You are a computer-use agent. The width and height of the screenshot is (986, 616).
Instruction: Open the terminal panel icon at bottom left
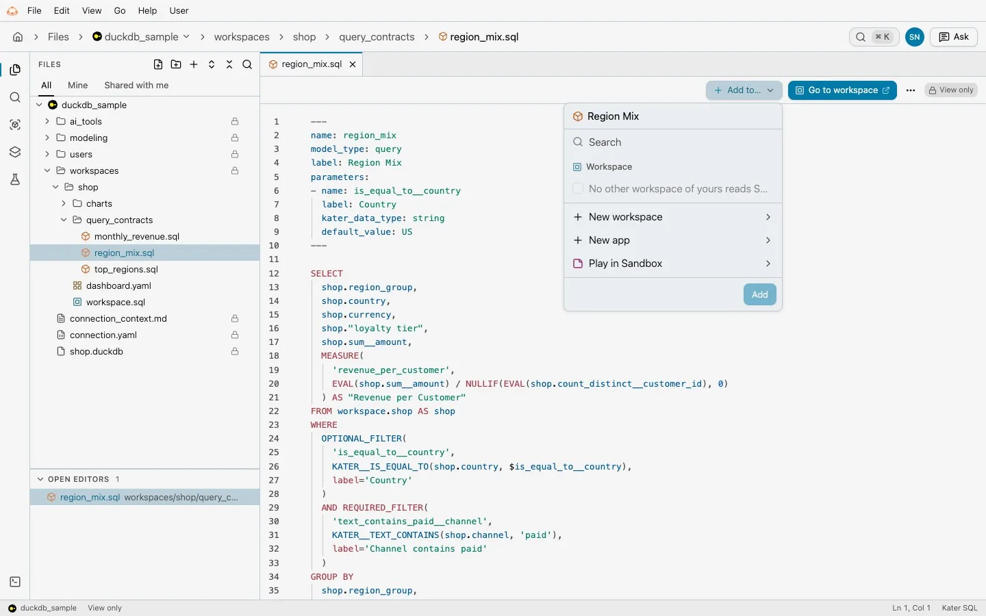[x=15, y=582]
